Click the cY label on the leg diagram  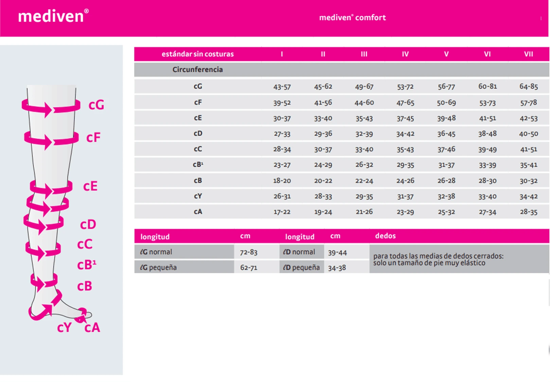[65, 327]
